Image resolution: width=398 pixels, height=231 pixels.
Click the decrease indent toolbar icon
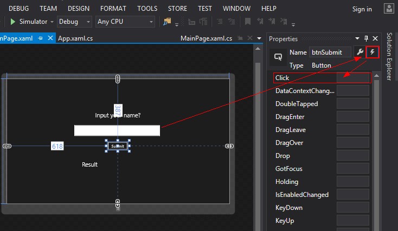pyautogui.click(x=220, y=22)
